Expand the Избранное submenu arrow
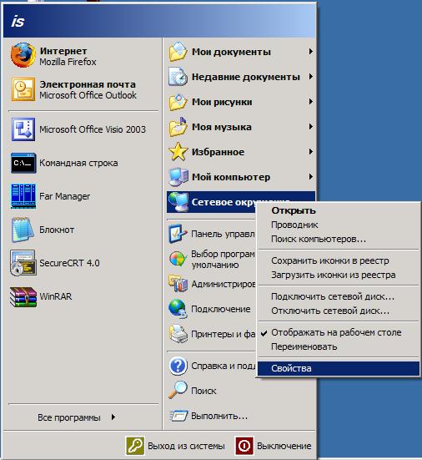This screenshot has width=422, height=460. 310,152
